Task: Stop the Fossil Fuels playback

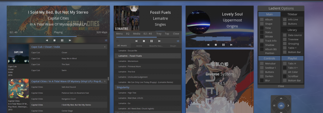Action: (x=144, y=41)
